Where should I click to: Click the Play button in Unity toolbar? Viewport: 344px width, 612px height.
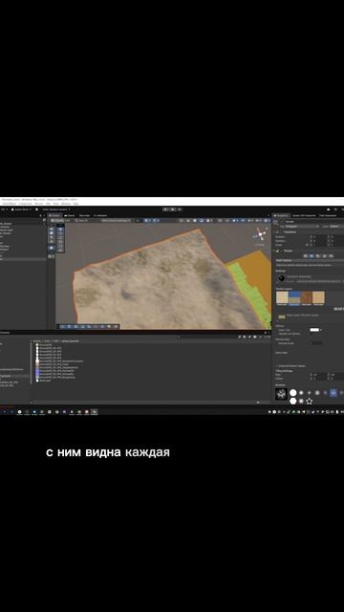pos(166,209)
